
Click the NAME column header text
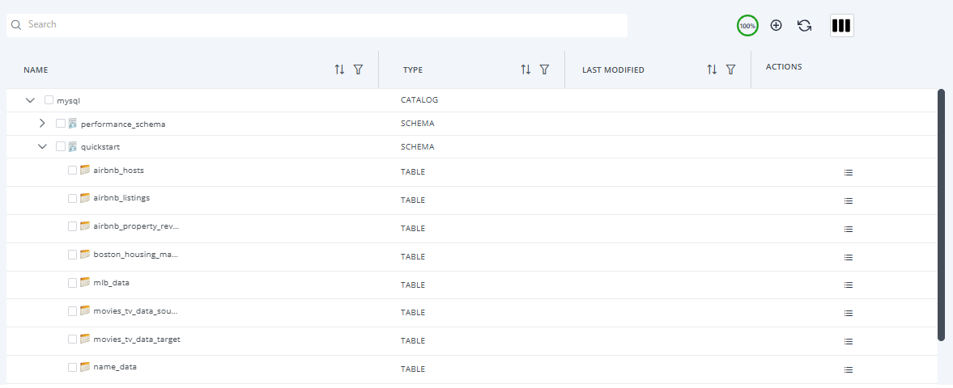click(x=36, y=70)
